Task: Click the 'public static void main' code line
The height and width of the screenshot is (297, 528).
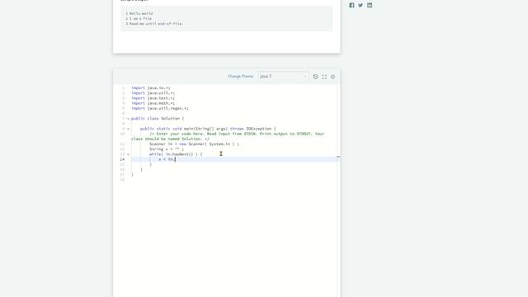Action: (x=208, y=129)
